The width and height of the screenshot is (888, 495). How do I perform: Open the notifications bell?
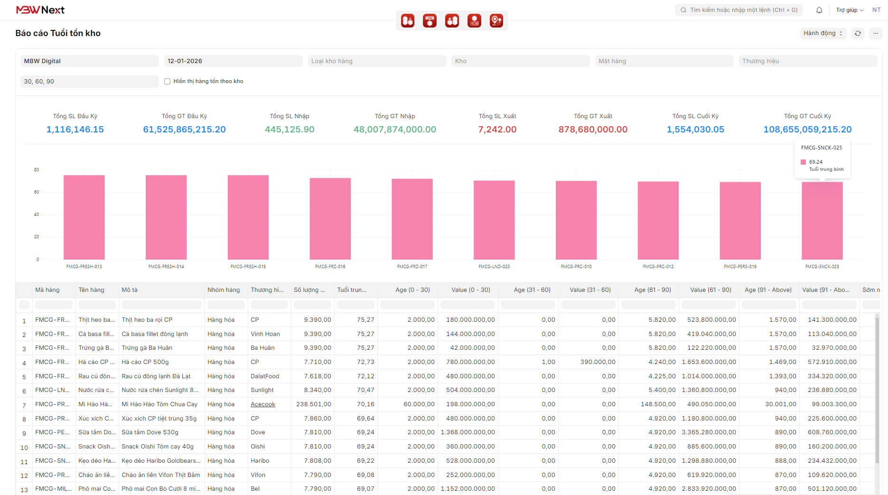[819, 10]
